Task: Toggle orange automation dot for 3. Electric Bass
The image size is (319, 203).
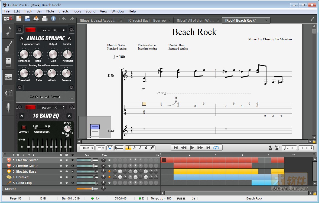Action: point(109,172)
